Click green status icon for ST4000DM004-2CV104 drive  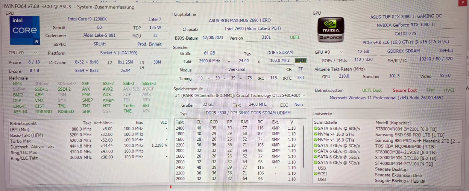pyautogui.click(x=315, y=163)
